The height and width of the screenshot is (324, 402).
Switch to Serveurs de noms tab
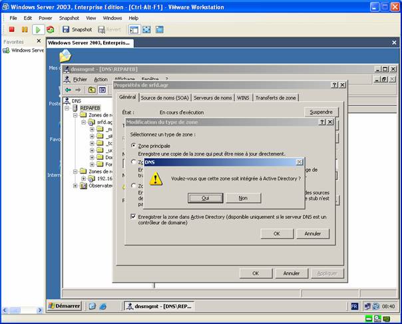[213, 98]
